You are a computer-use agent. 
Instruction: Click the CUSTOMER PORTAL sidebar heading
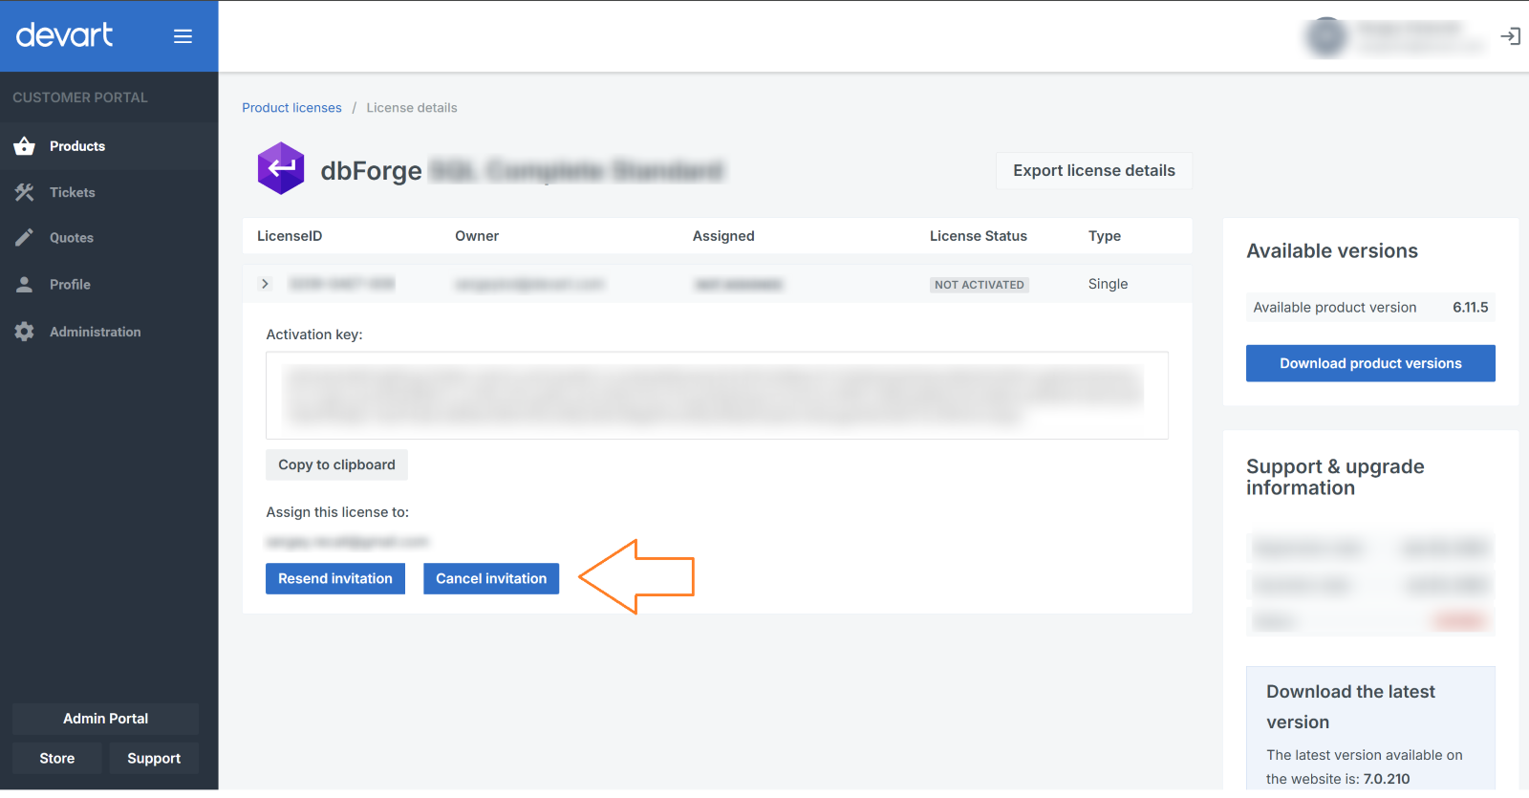[80, 97]
